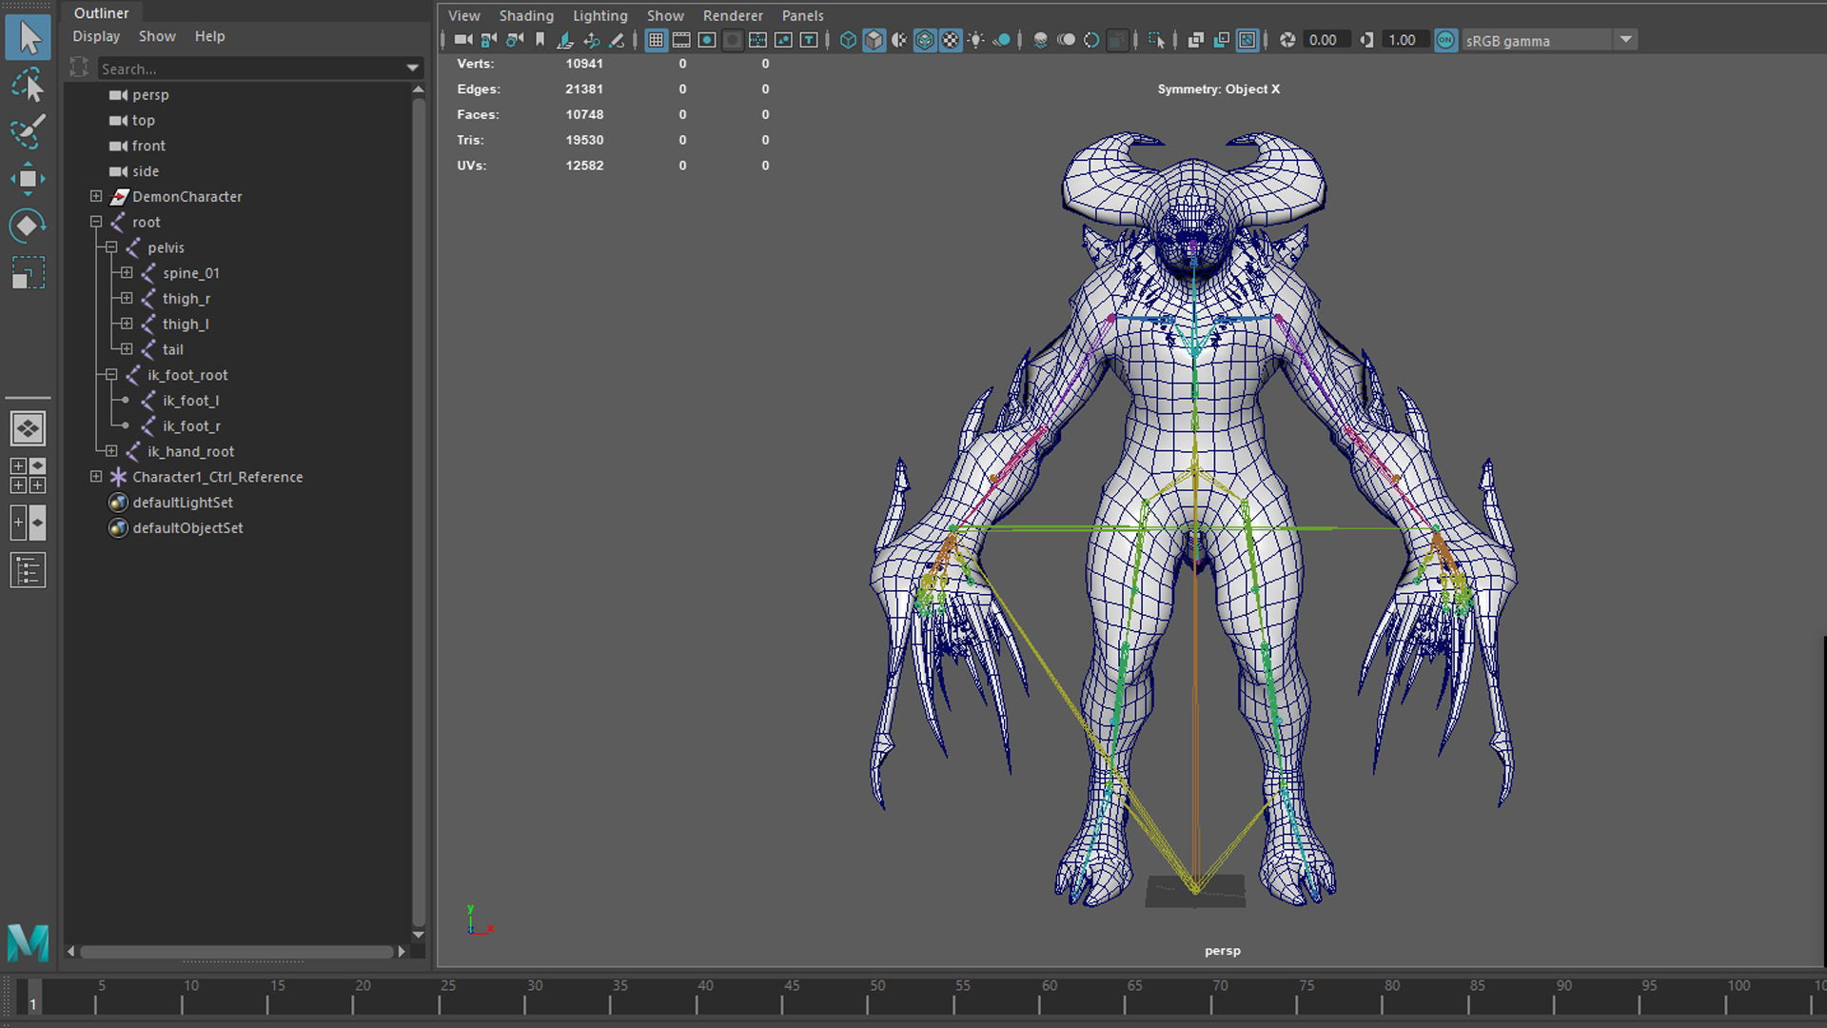Toggle the Field Chart display
The image size is (1827, 1028).
[x=757, y=40]
